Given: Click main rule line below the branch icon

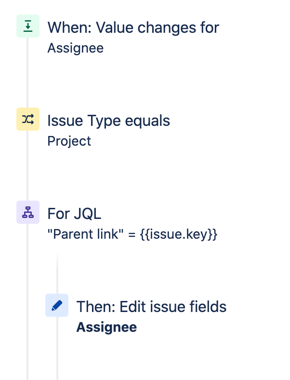Looking at the screenshot, I should [27, 302].
